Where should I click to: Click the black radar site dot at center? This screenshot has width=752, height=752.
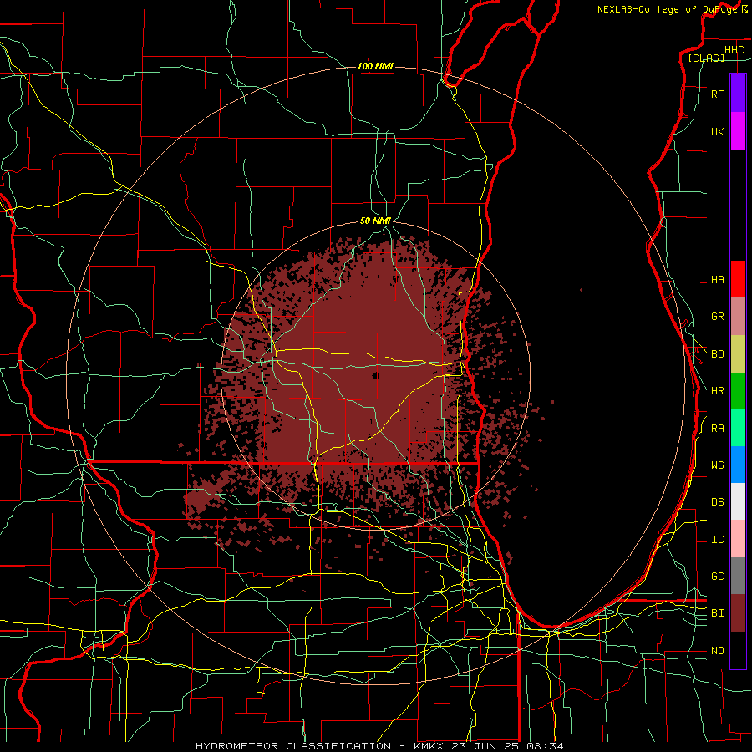pyautogui.click(x=375, y=375)
